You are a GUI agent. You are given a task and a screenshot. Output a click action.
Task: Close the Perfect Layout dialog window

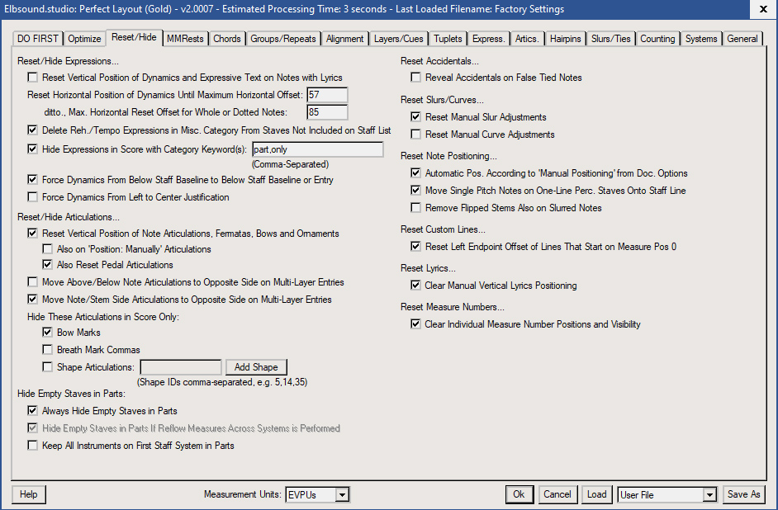[x=759, y=9]
